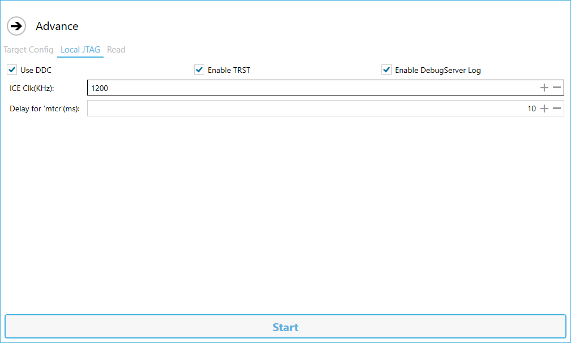Image resolution: width=571 pixels, height=343 pixels.
Task: Decrease ICE Clk value with minus icon
Action: pos(557,88)
